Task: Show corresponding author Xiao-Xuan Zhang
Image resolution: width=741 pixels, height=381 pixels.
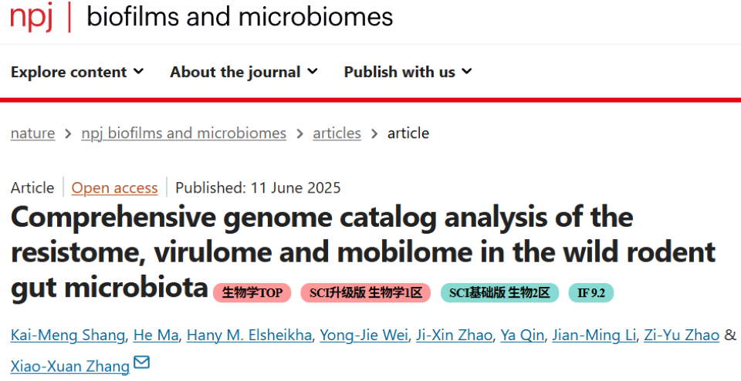Action: coord(69,366)
